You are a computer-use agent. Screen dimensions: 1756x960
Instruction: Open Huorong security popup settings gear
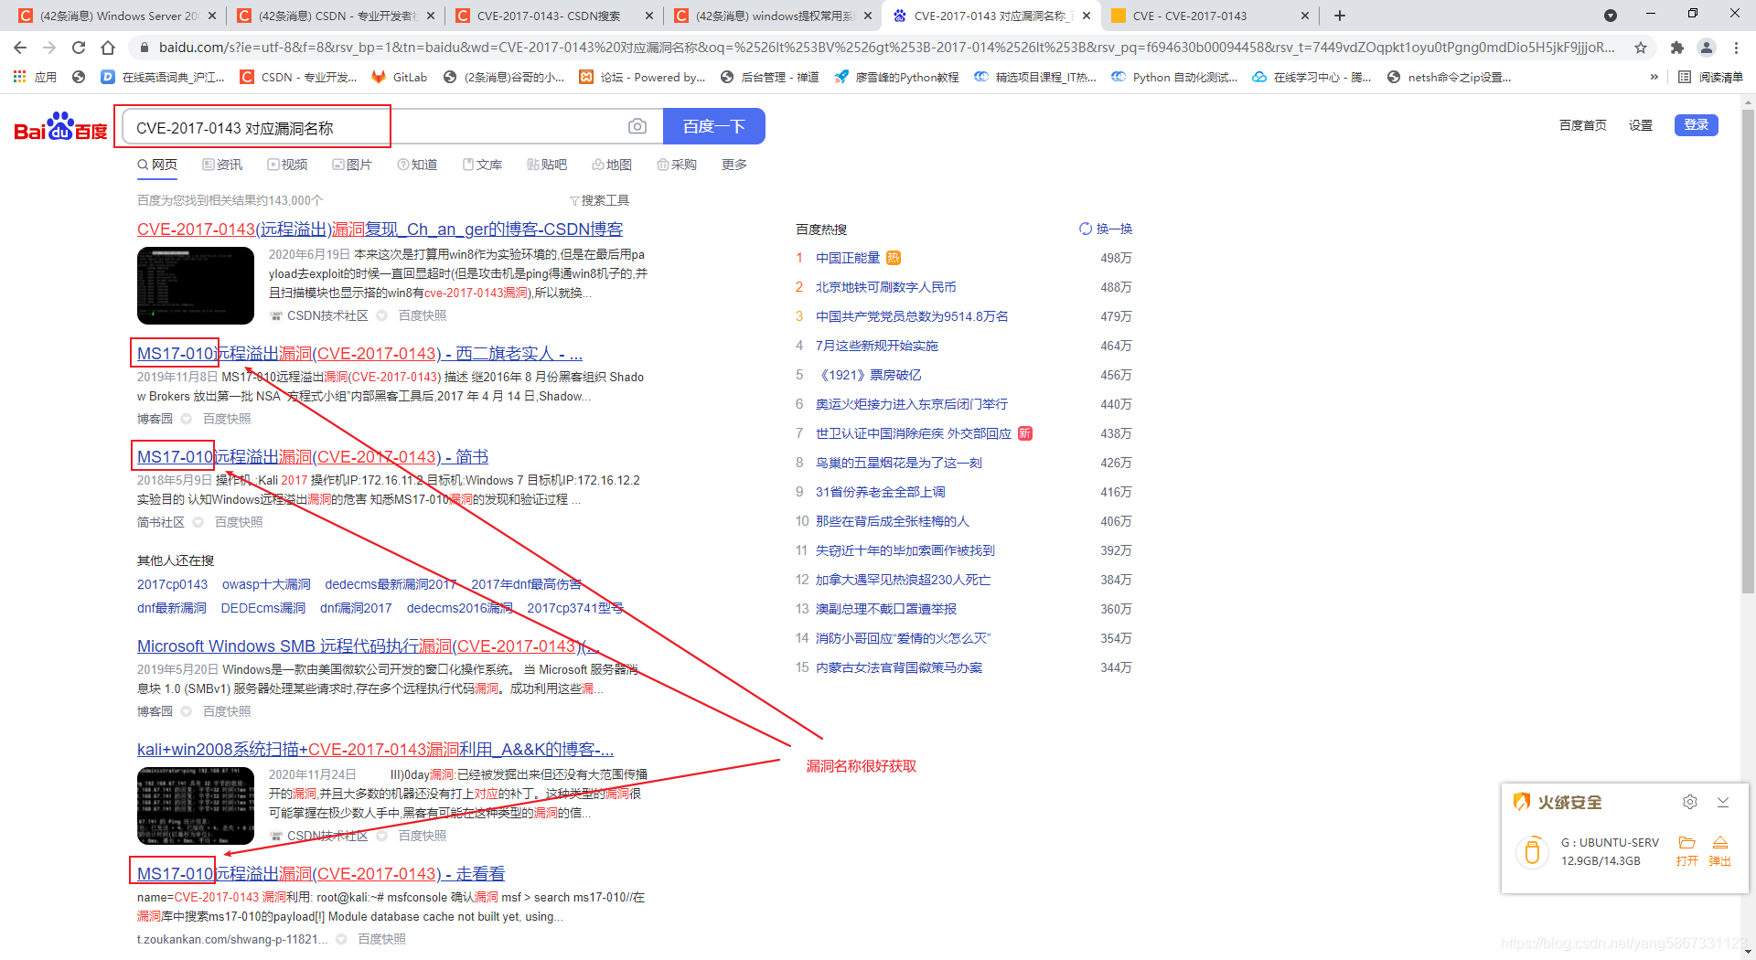coord(1690,802)
